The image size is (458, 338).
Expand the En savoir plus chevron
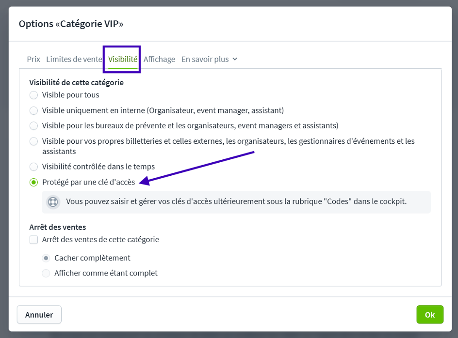(x=235, y=59)
